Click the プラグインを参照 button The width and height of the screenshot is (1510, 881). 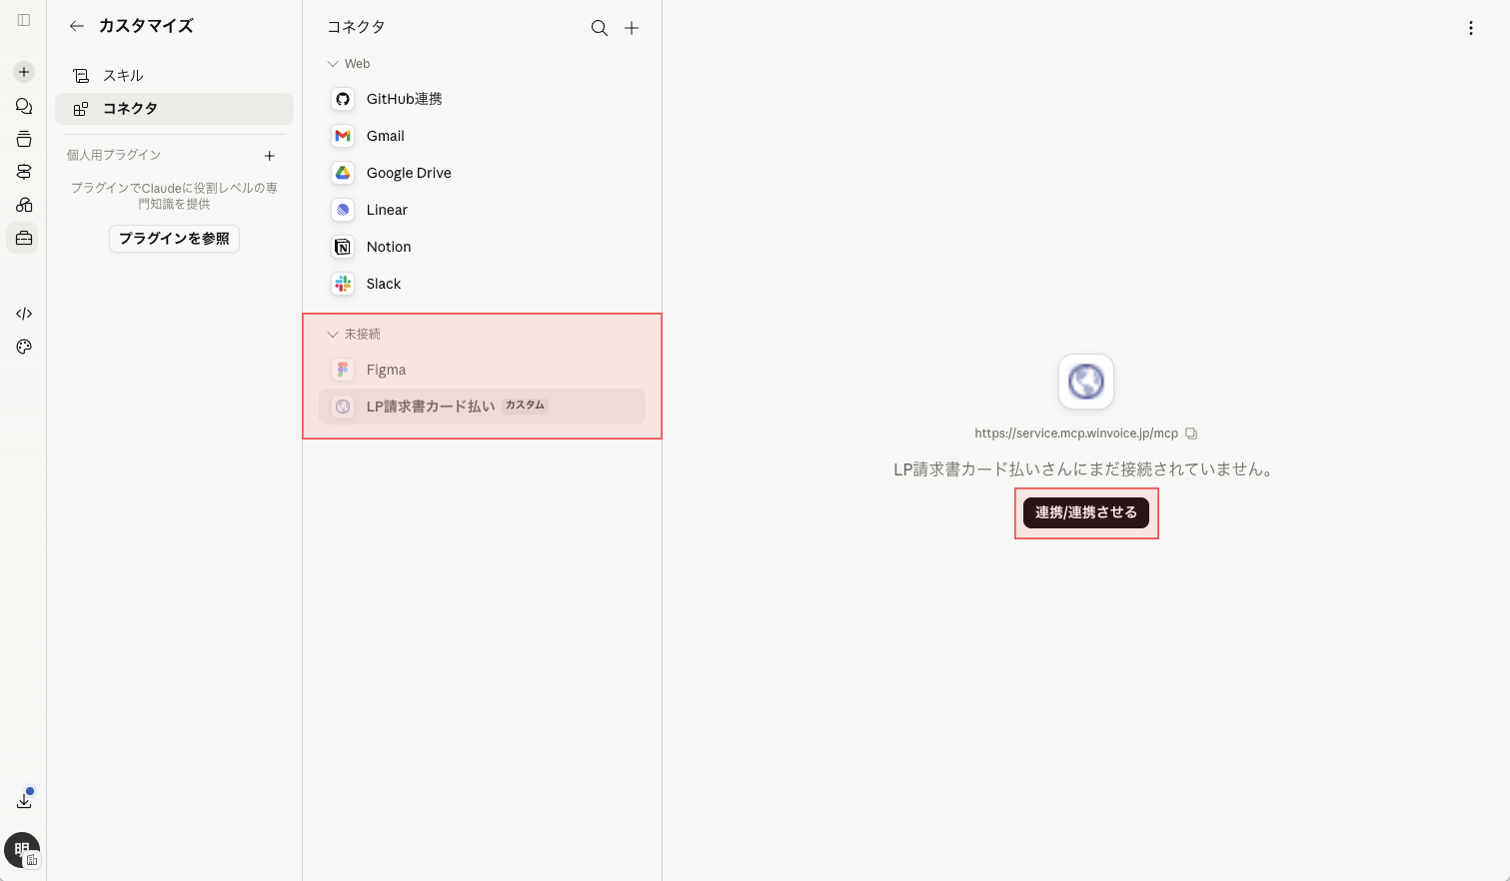[174, 239]
